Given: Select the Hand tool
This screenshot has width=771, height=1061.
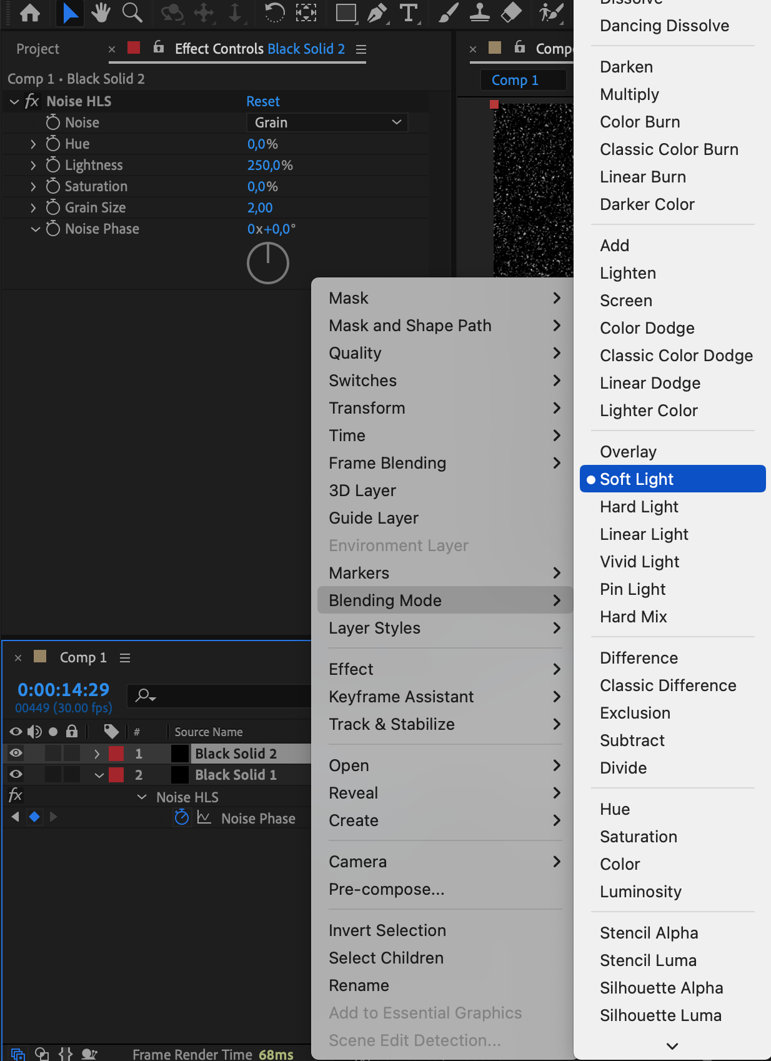Looking at the screenshot, I should click(x=100, y=12).
